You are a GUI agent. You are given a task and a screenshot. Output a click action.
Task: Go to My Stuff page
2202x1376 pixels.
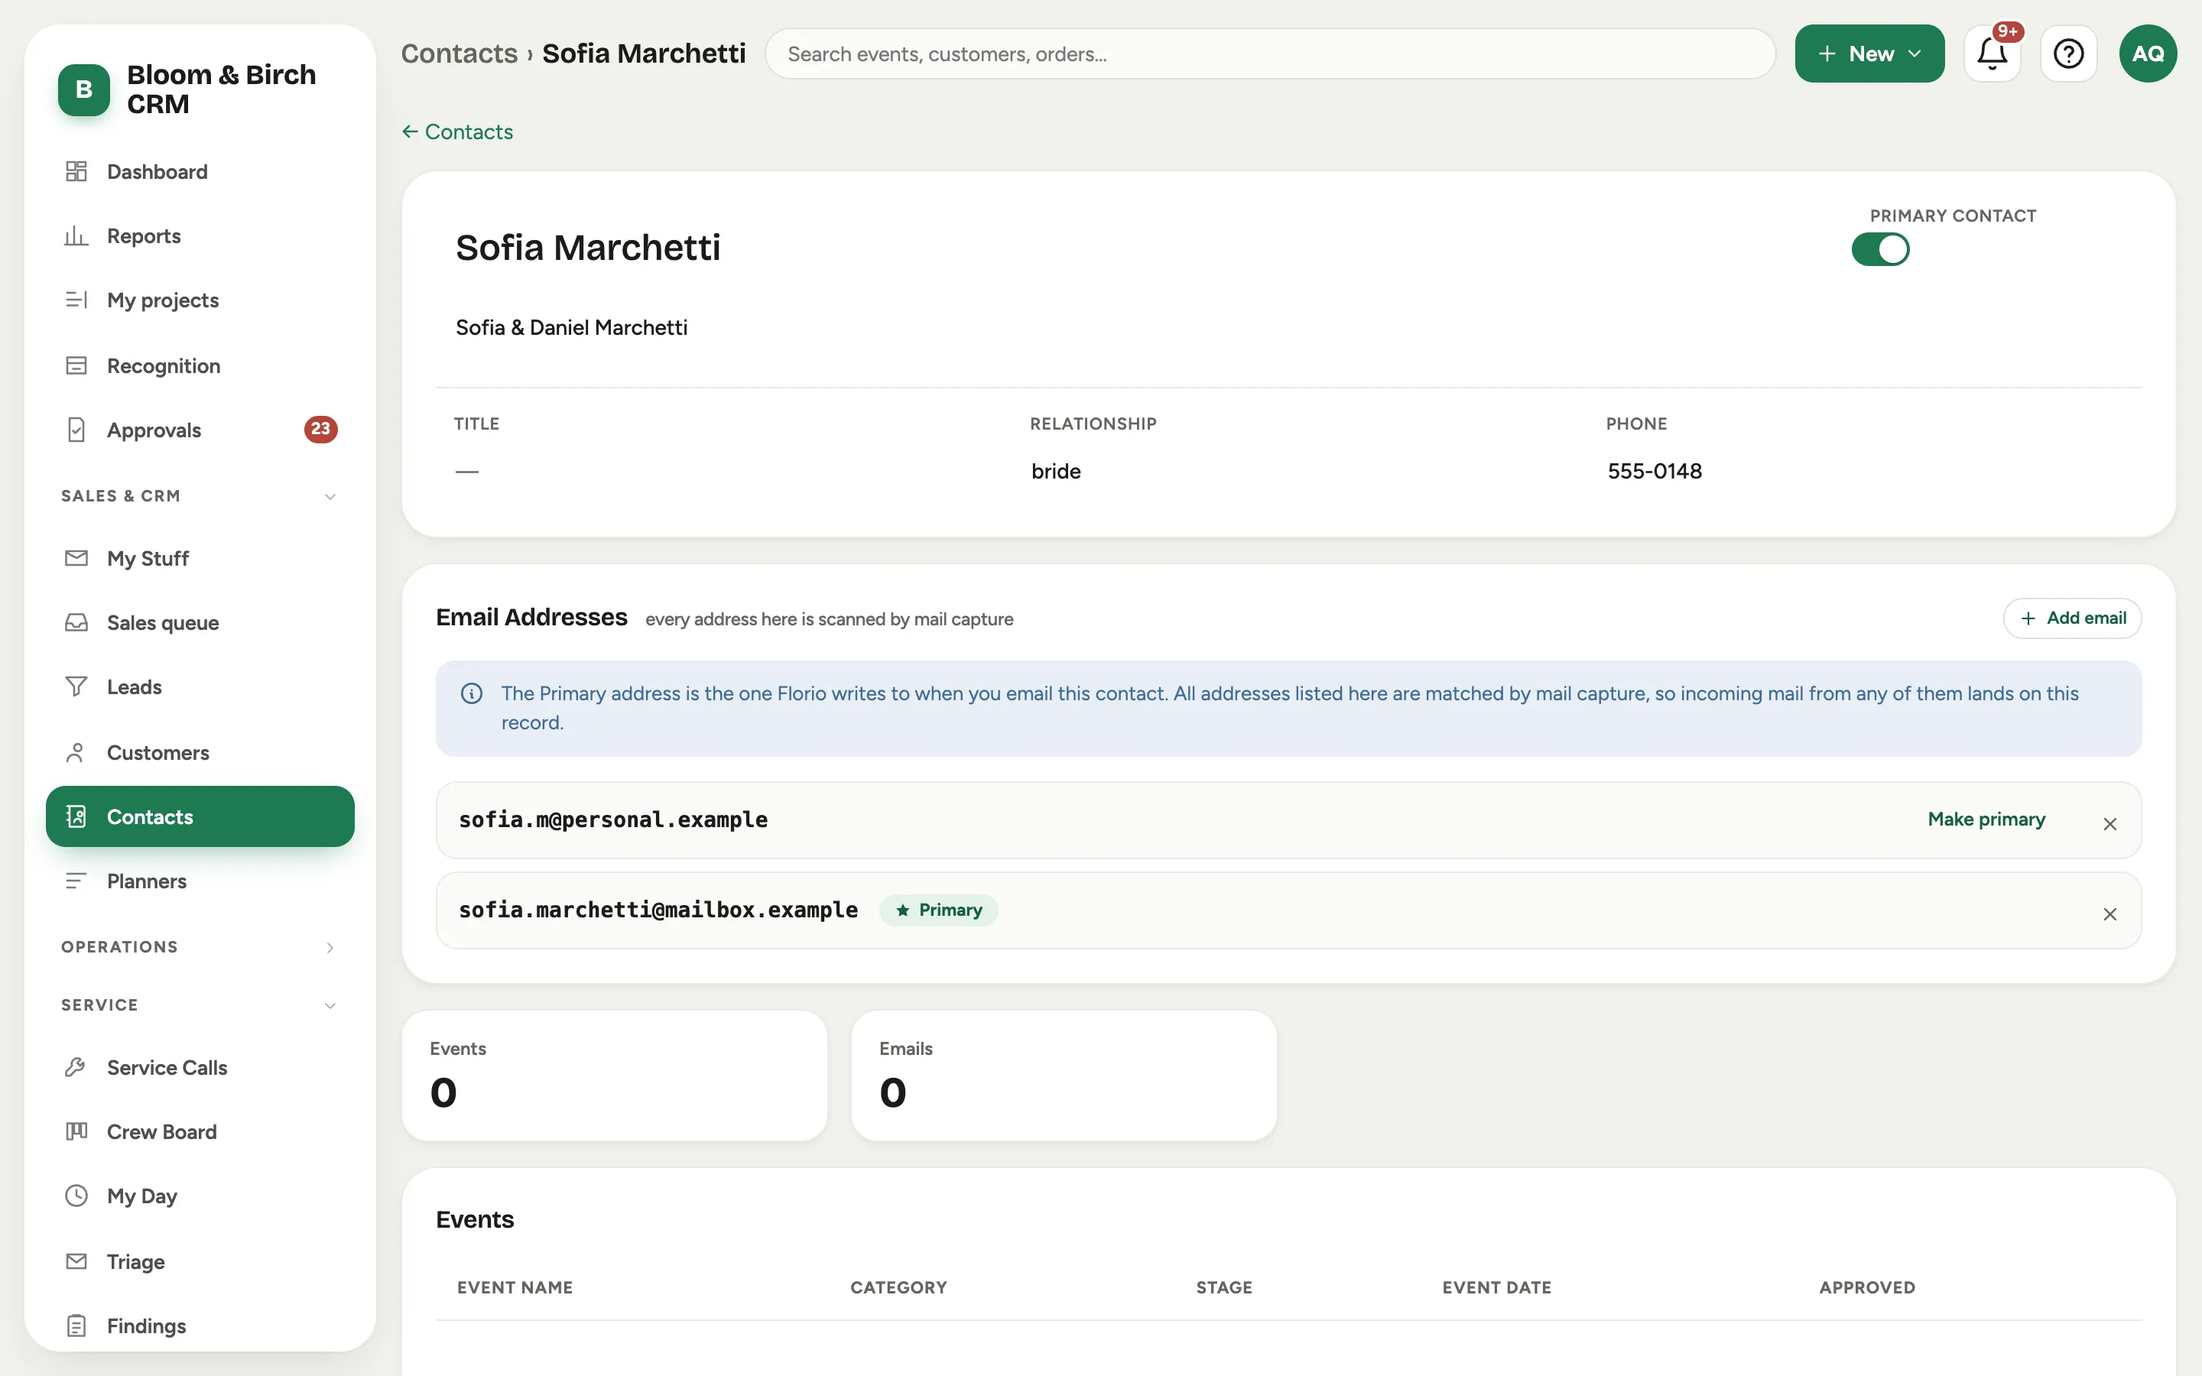(x=200, y=558)
